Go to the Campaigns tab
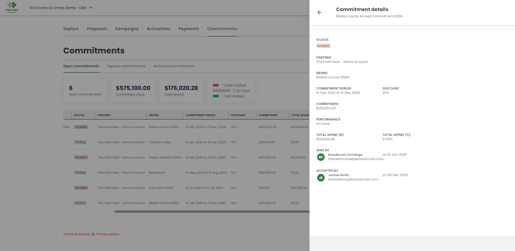The width and height of the screenshot is (515, 251). click(x=127, y=29)
